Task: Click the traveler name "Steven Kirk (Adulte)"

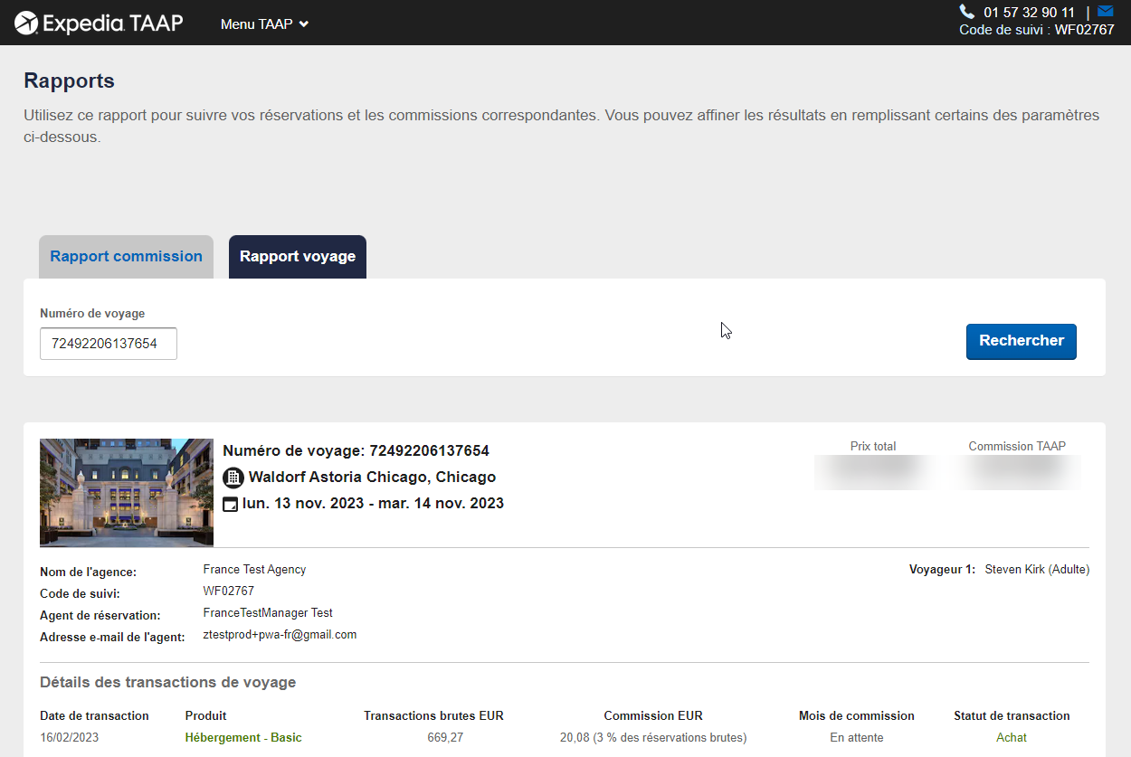Action: 1037,570
